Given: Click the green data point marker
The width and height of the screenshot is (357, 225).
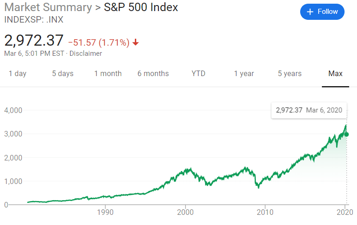Looking at the screenshot, I should 347,134.
